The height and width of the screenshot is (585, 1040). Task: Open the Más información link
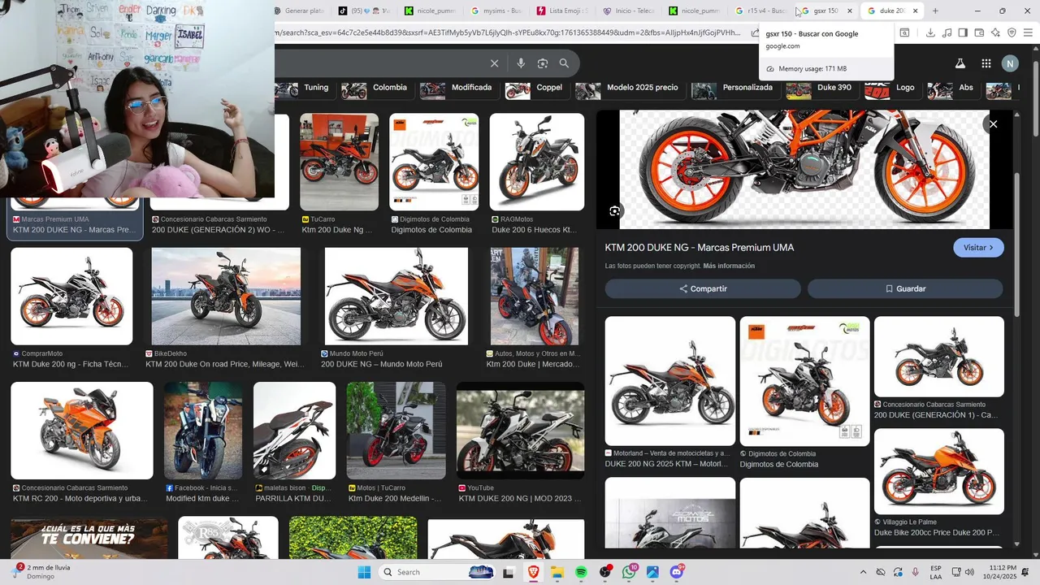click(x=729, y=266)
